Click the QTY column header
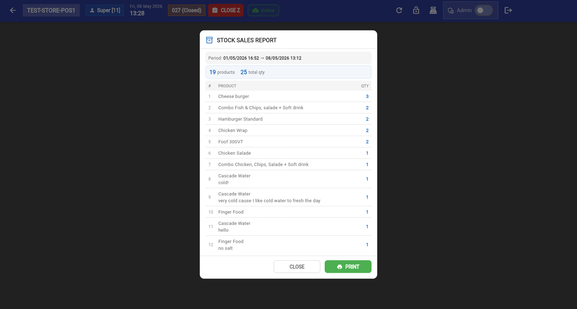 click(x=365, y=86)
